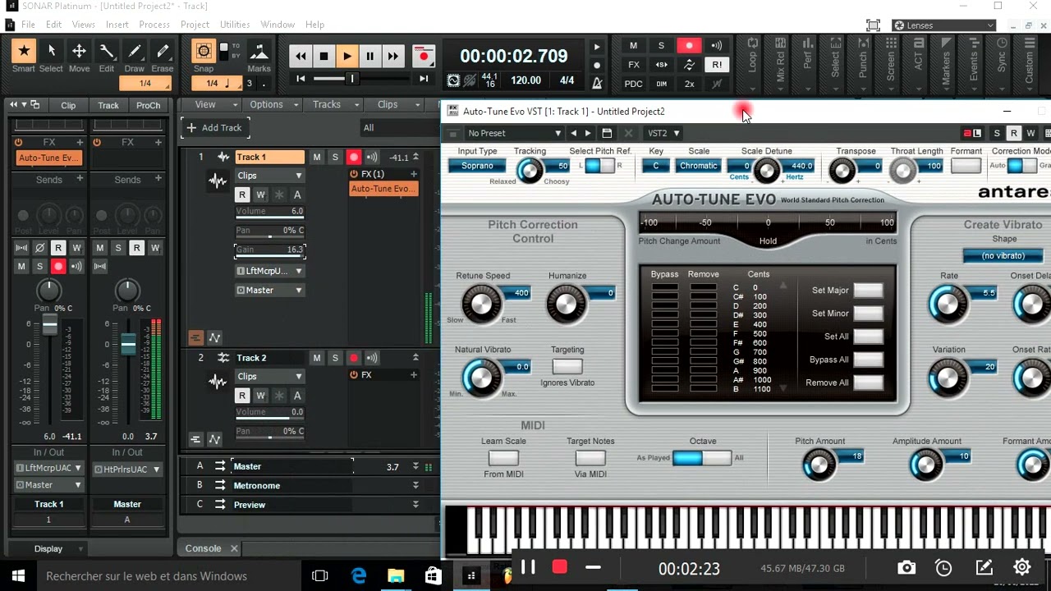1051x591 pixels.
Task: Adjust the Humanize knob
Action: pos(567,304)
